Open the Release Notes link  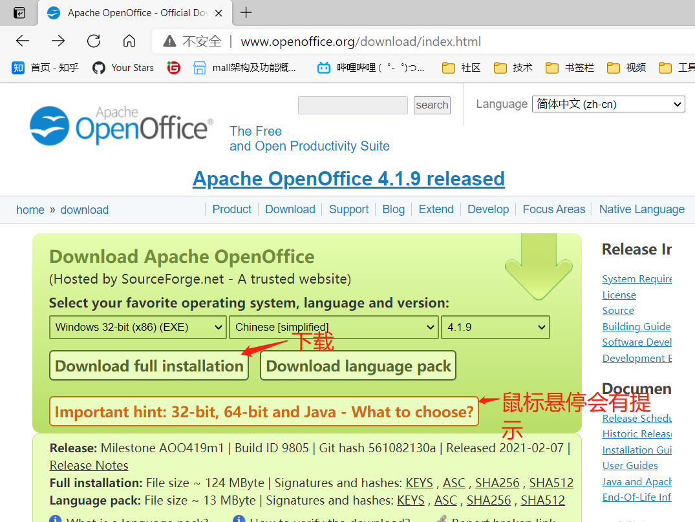tap(89, 466)
